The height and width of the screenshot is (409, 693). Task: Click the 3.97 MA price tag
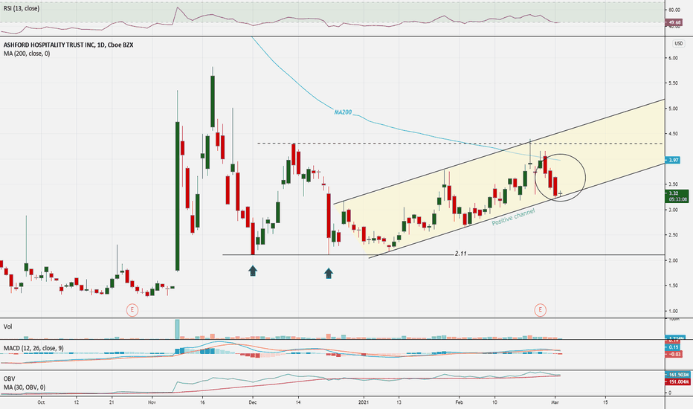point(673,160)
